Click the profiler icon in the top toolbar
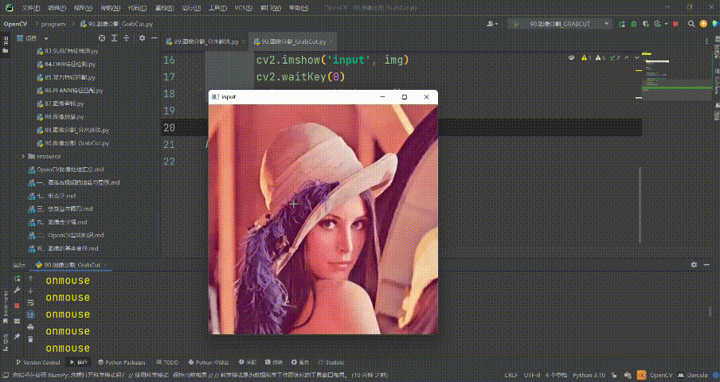720x382 pixels. tap(657, 24)
